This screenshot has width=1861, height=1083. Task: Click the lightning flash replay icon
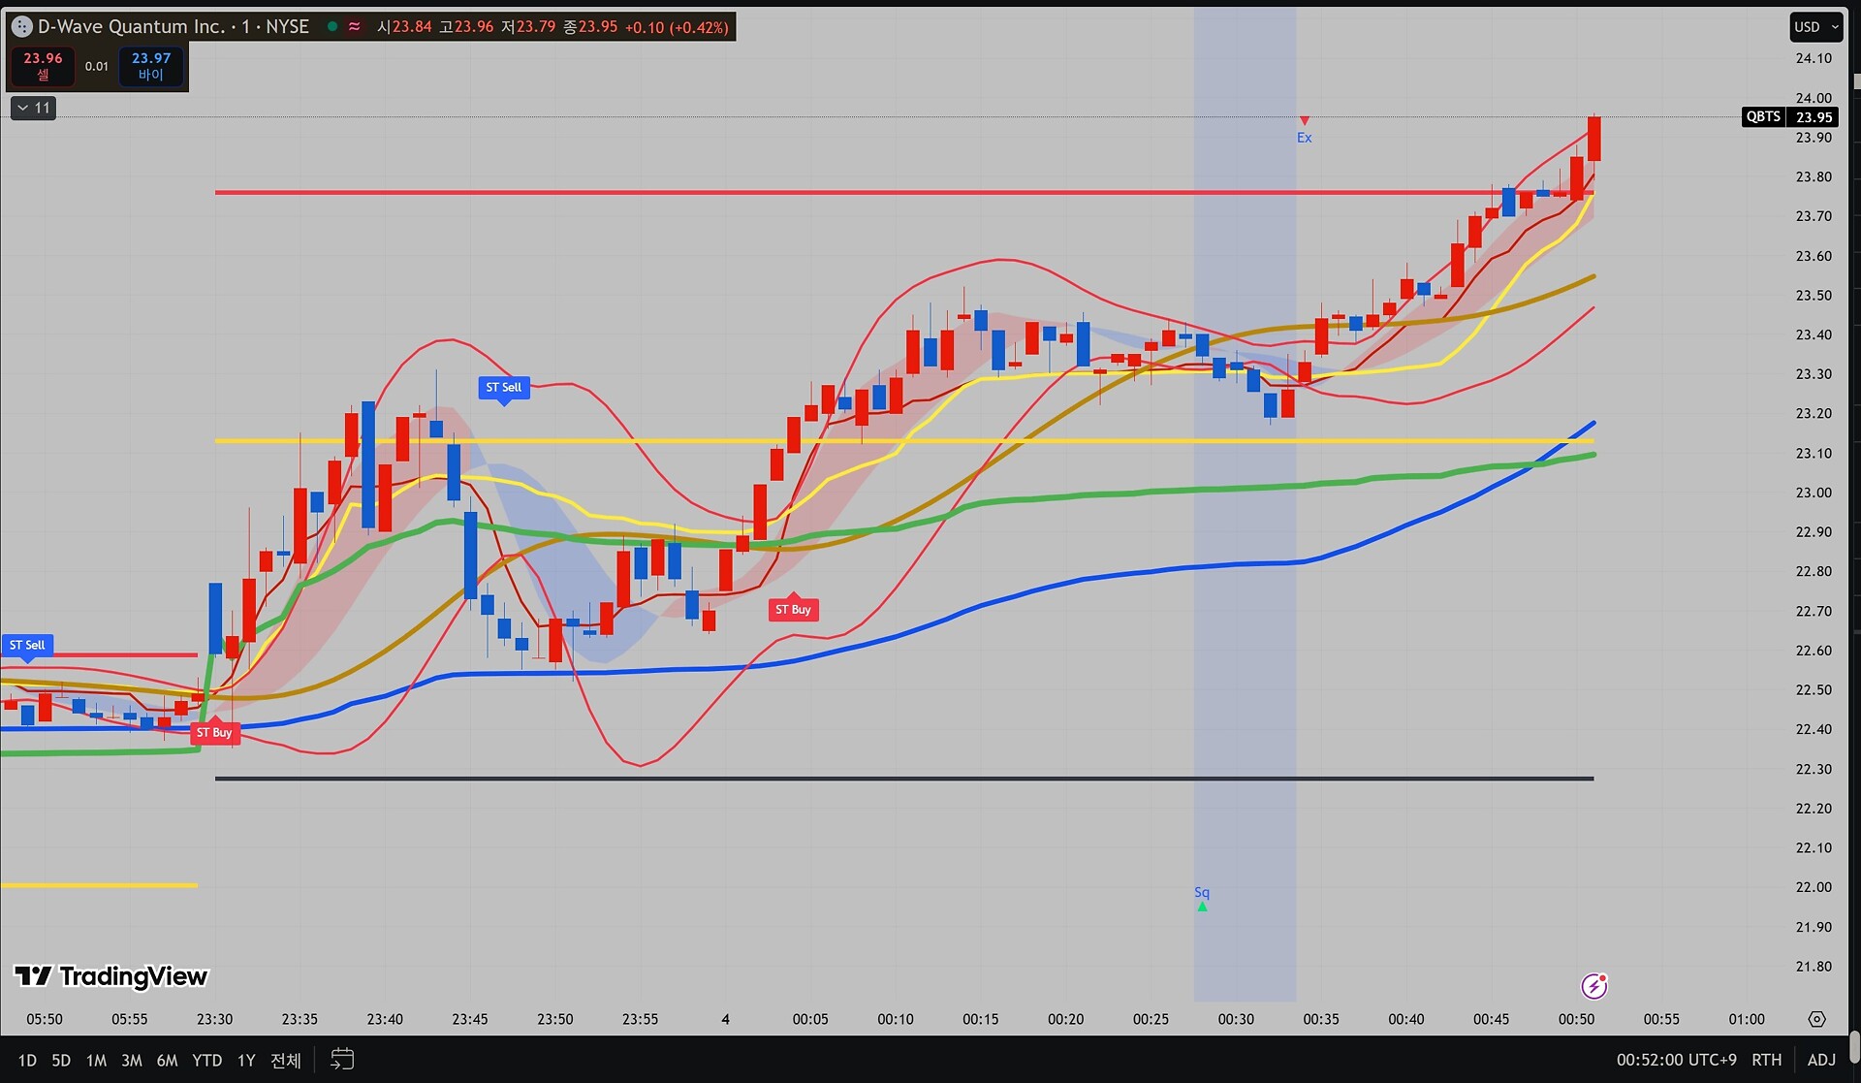(1593, 986)
